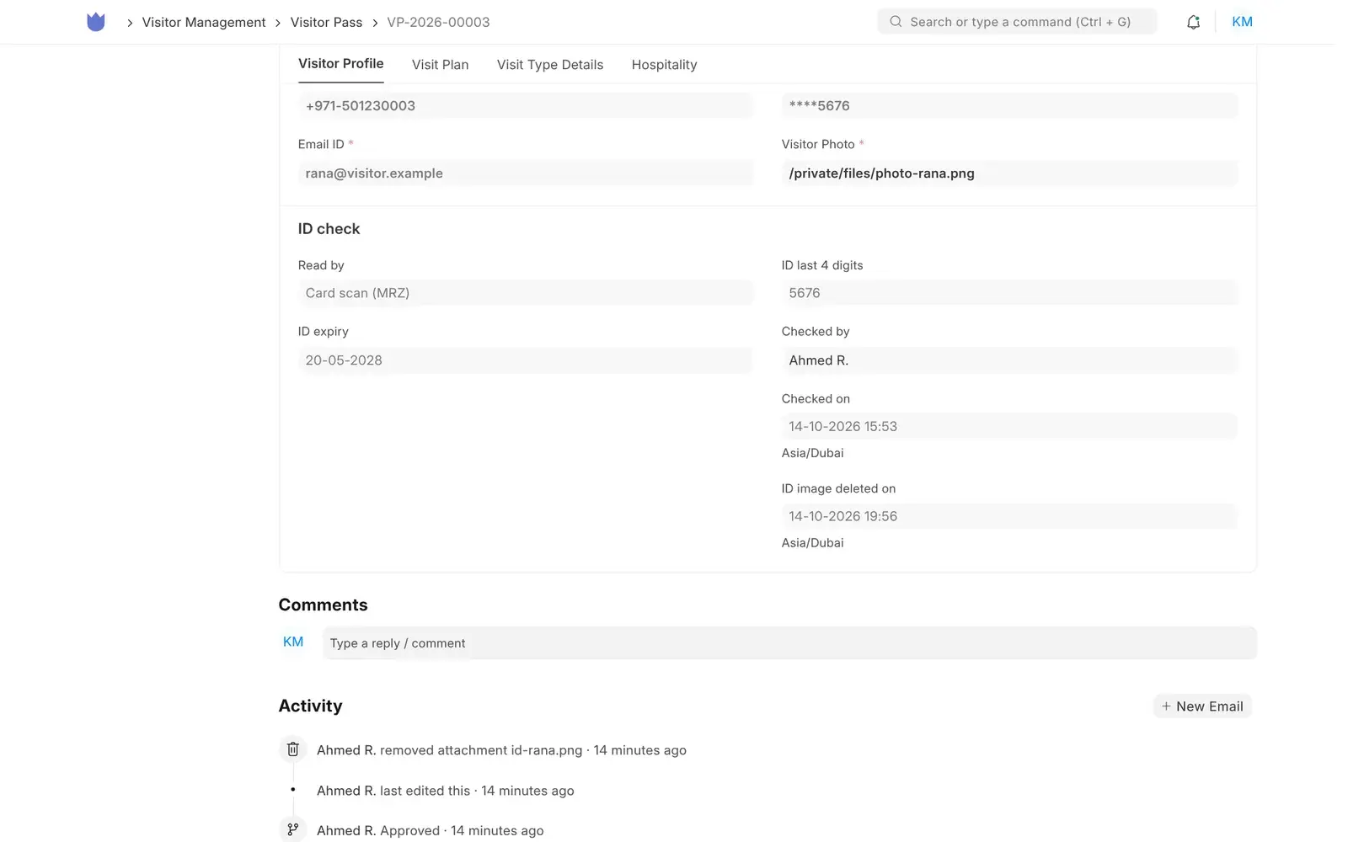Viewport: 1348px width, 842px height.
Task: Focus the search or command bar
Action: [x=1017, y=22]
